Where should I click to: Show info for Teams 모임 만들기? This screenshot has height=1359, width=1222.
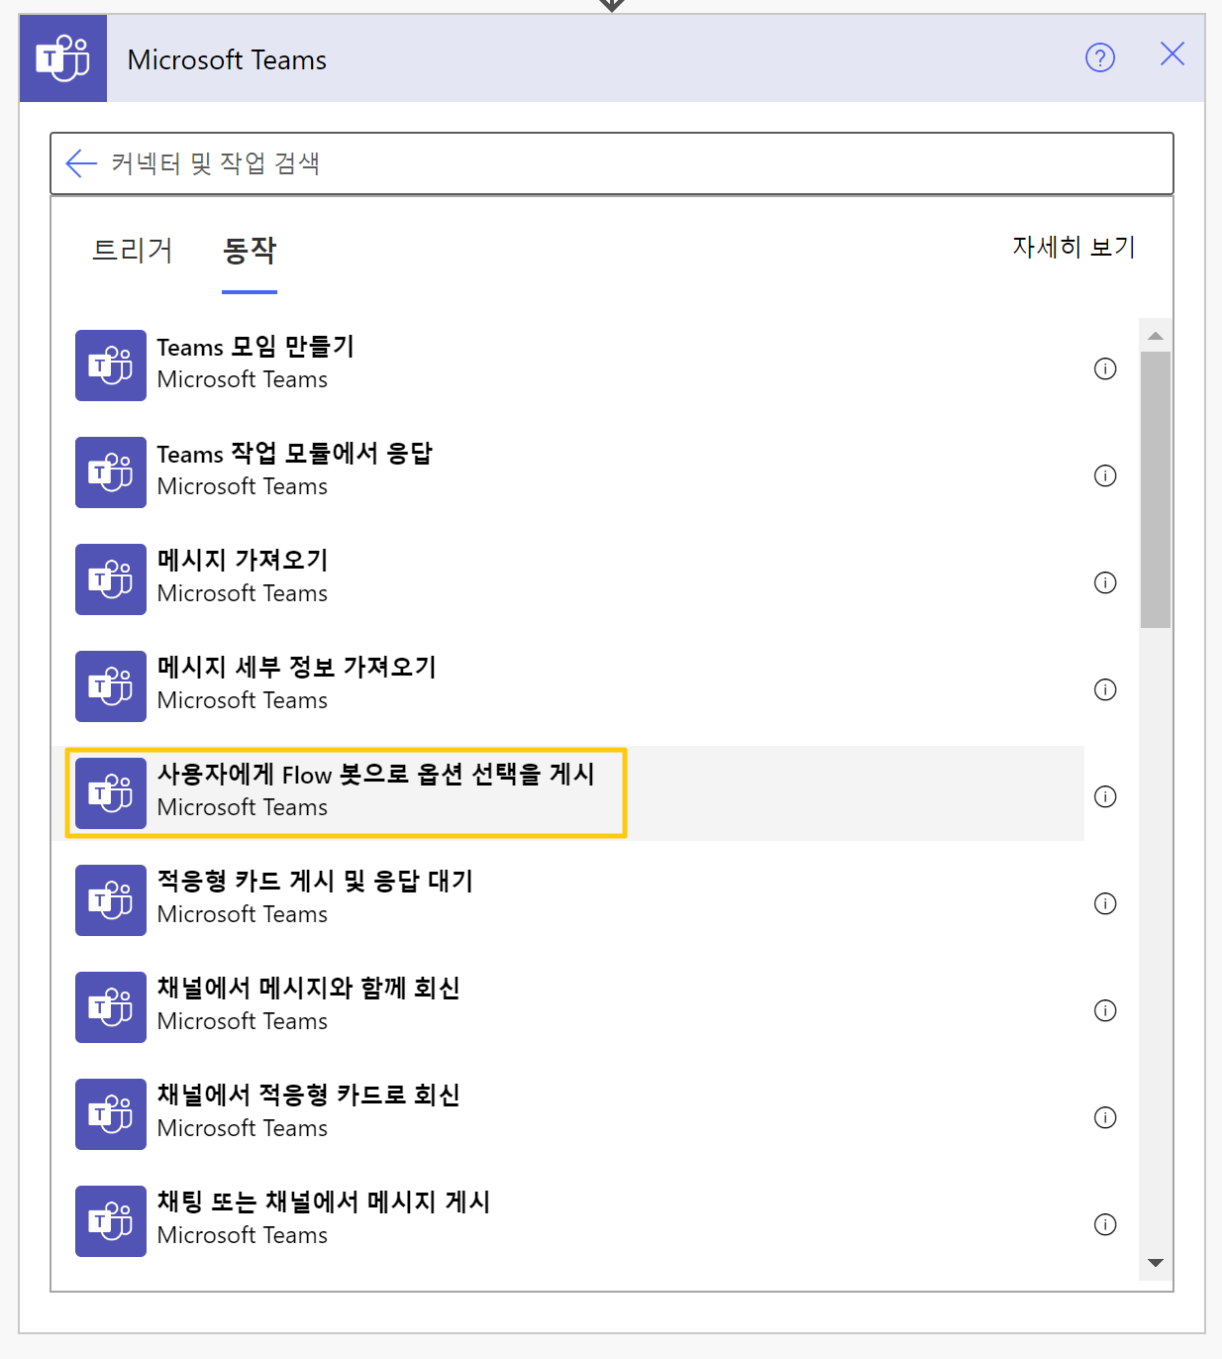(x=1105, y=368)
